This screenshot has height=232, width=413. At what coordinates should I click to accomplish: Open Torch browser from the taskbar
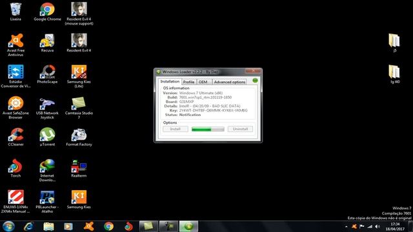[x=128, y=226]
